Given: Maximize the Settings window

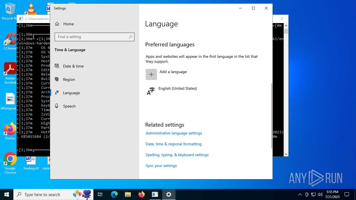Looking at the screenshot, I should [253, 8].
